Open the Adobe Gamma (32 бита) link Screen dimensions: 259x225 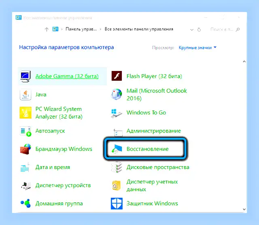tap(67, 76)
